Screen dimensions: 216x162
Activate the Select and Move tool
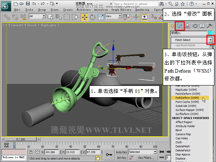coord(85,17)
